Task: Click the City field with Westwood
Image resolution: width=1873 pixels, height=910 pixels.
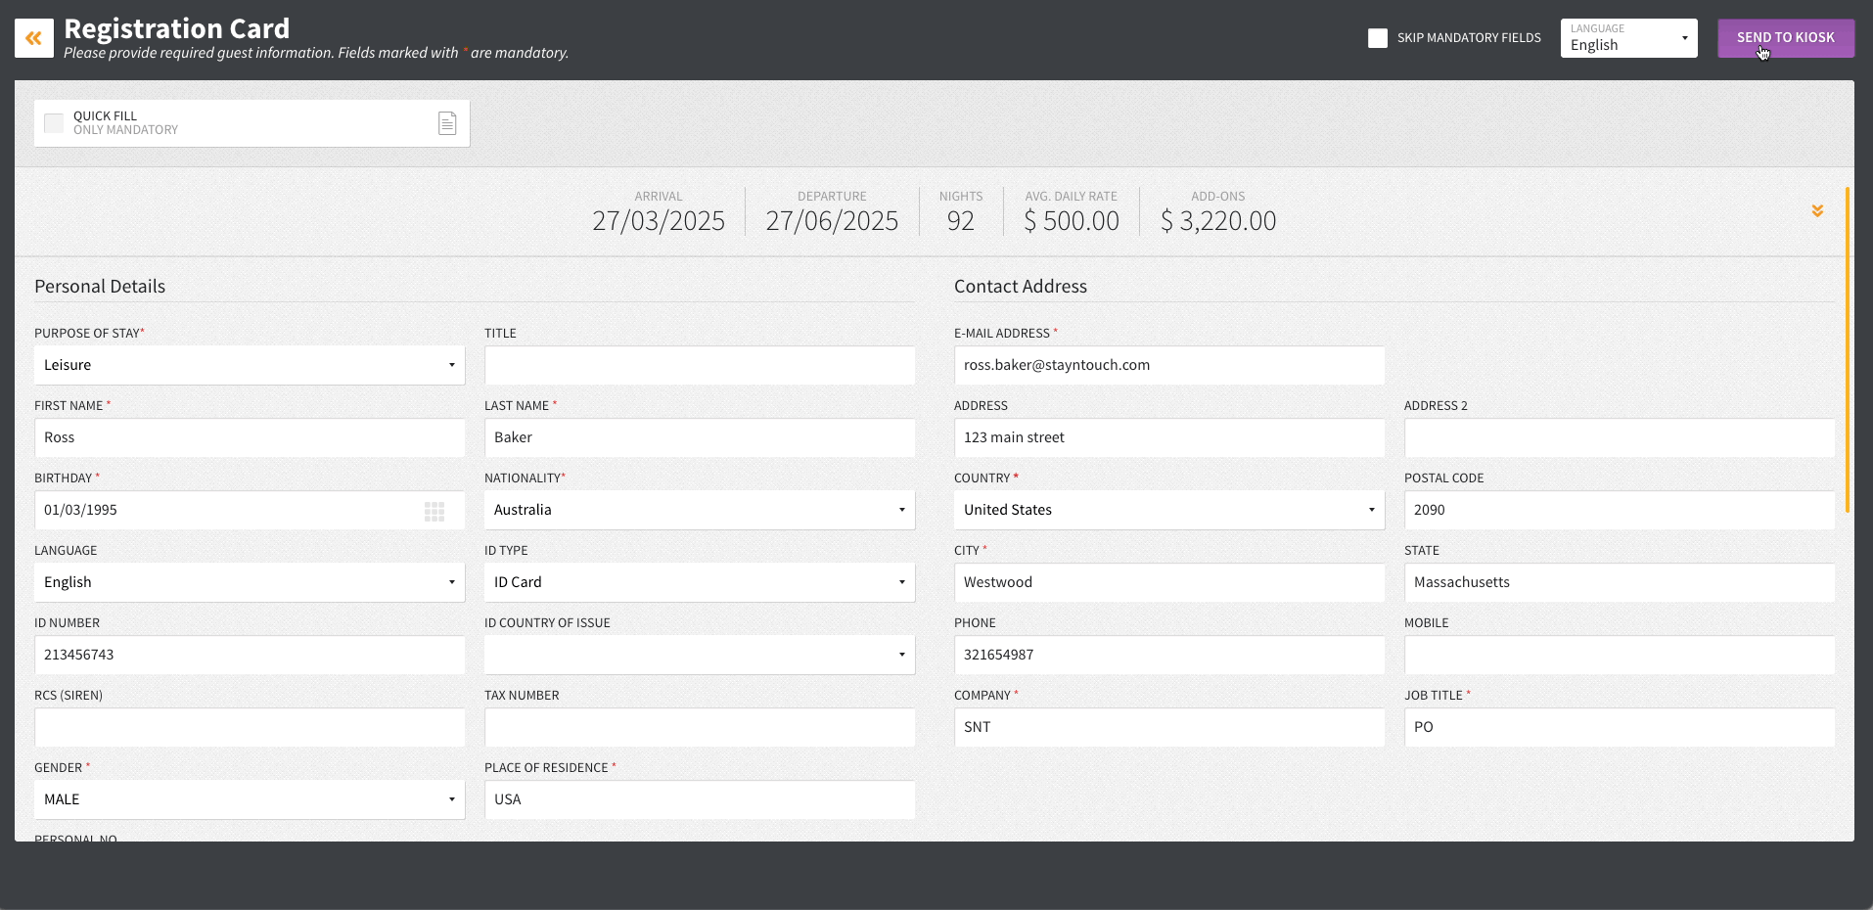Action: (x=1169, y=582)
